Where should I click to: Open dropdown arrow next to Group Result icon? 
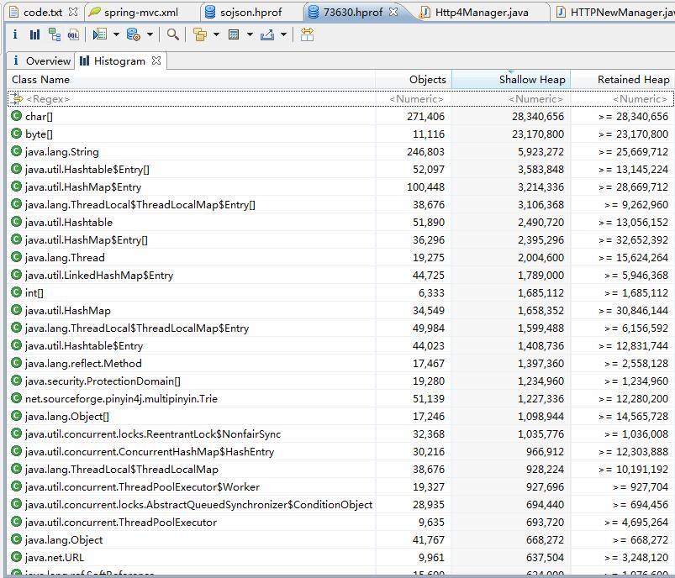[x=216, y=34]
